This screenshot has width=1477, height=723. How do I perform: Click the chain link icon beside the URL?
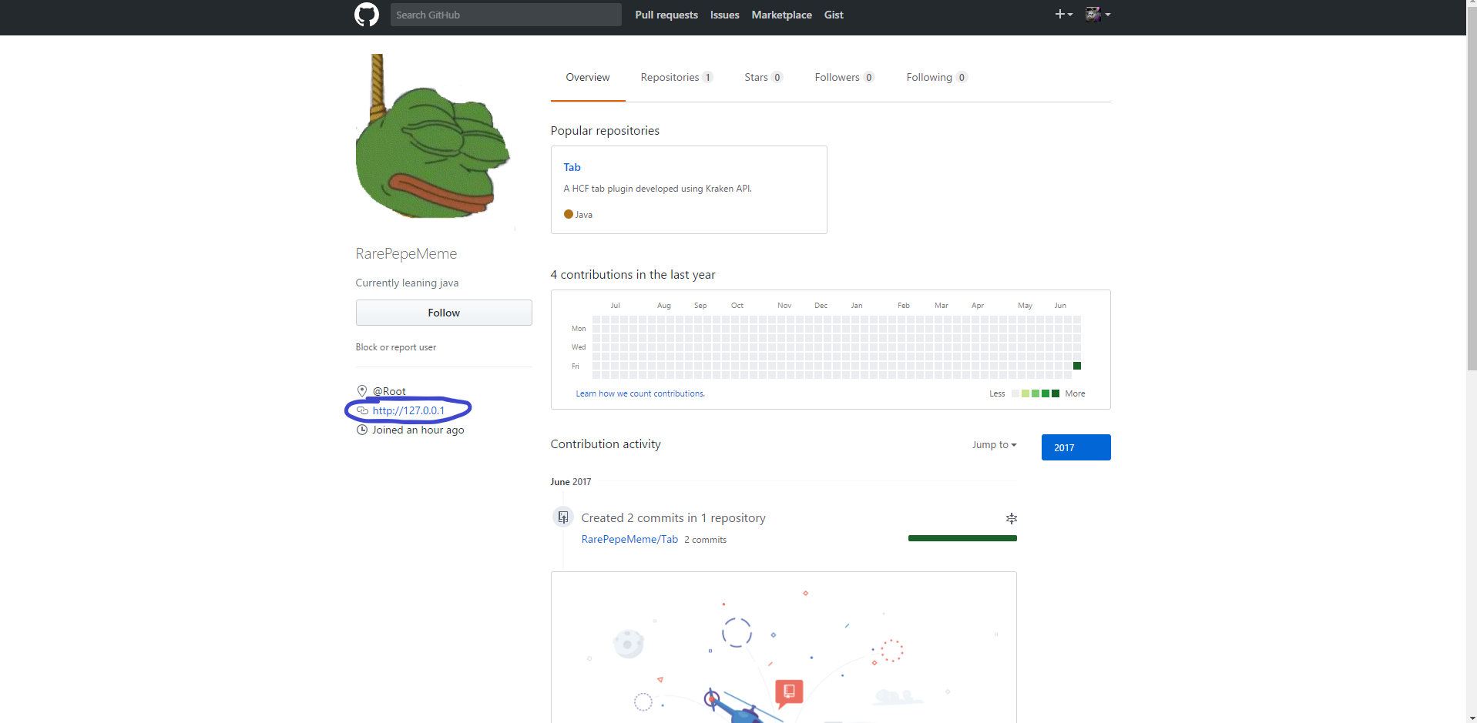[362, 410]
